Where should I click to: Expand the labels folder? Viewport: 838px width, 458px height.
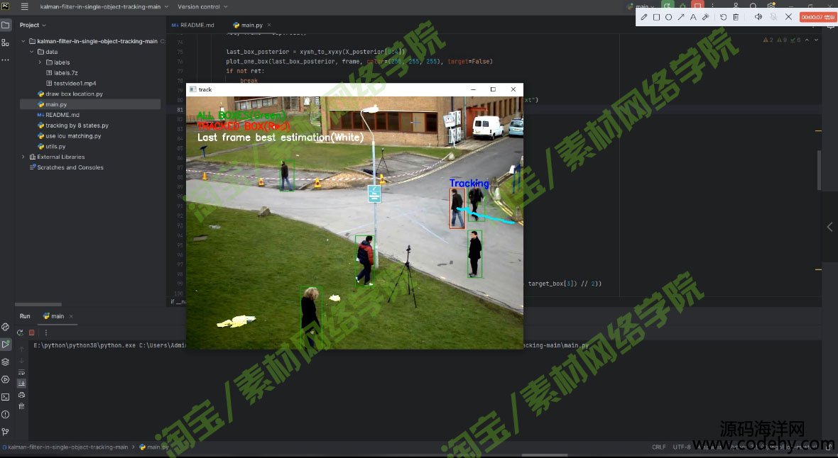40,62
